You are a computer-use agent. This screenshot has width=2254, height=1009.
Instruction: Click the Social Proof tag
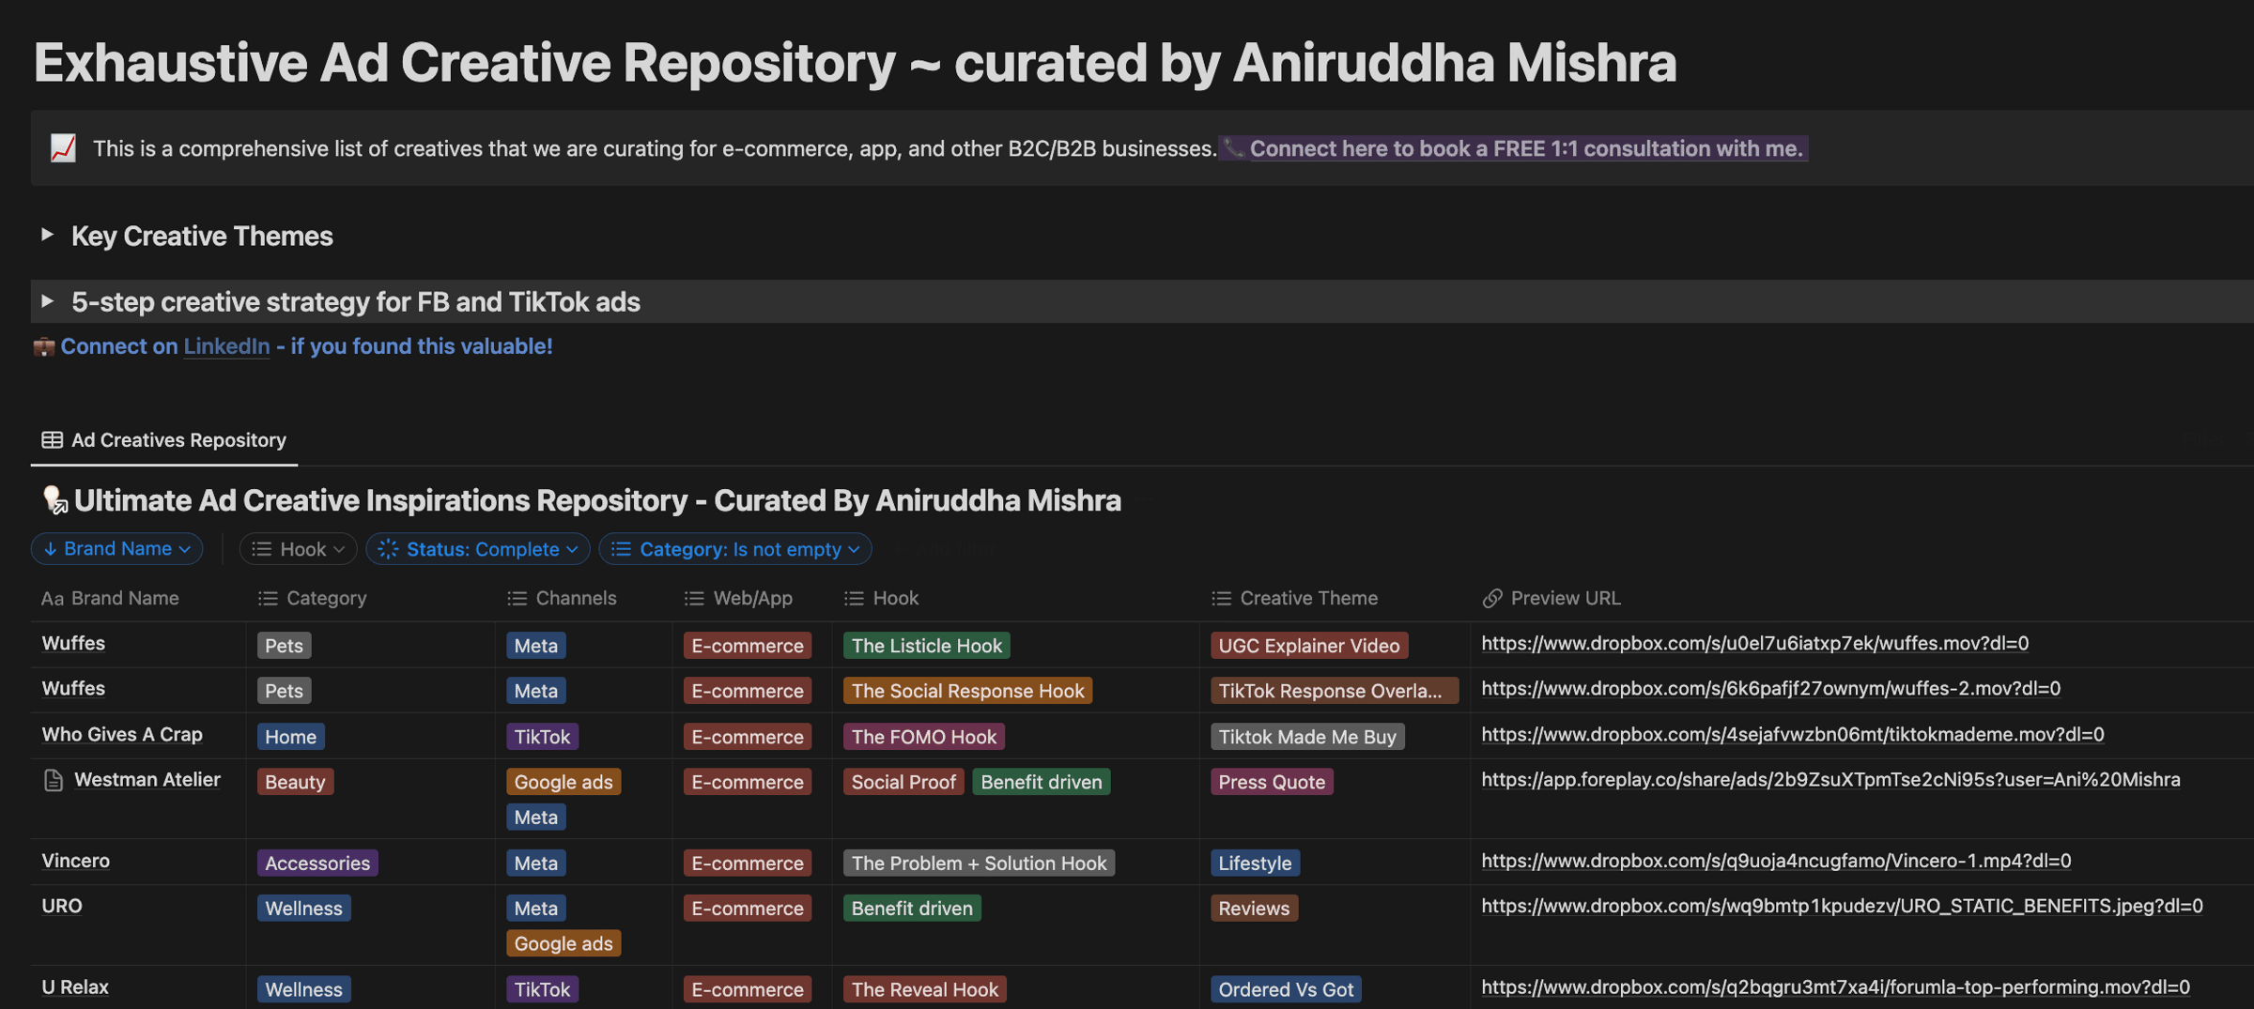pos(903,782)
